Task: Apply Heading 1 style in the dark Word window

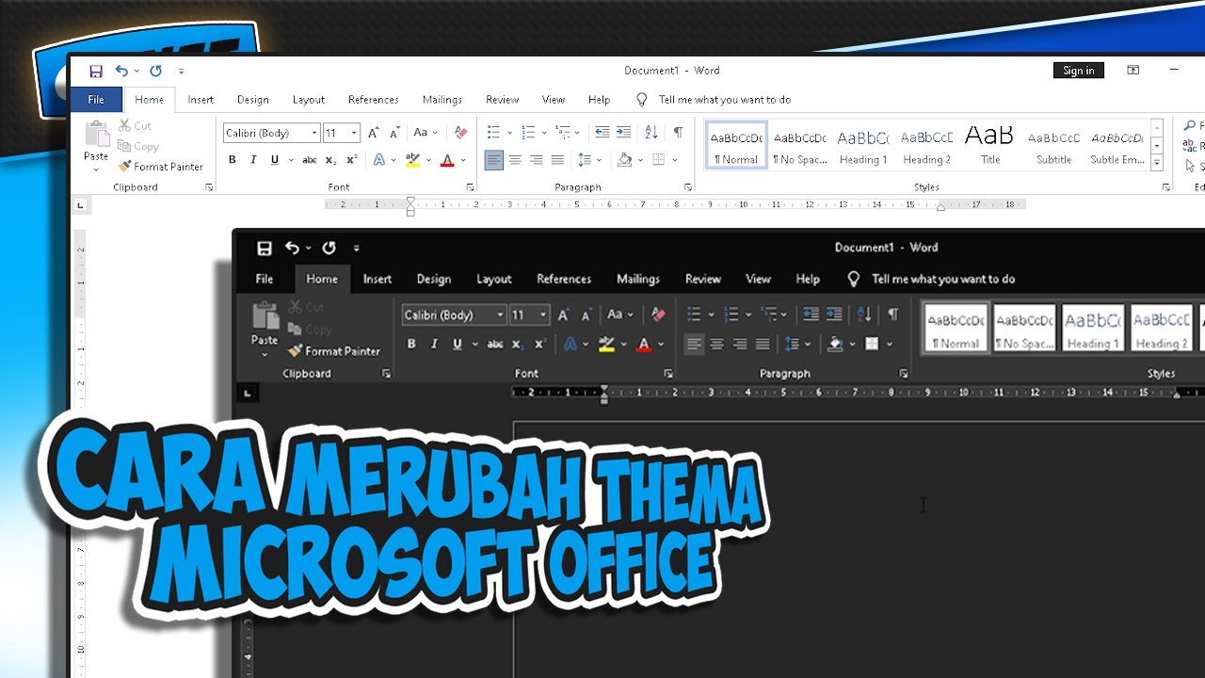Action: 1093,328
